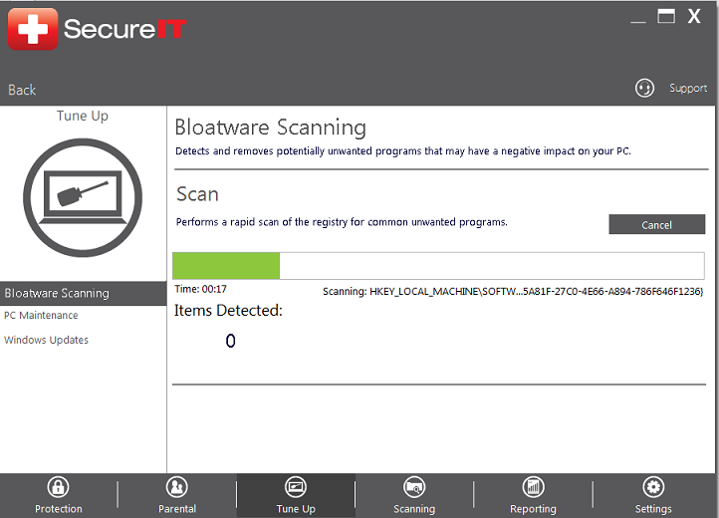Click the green scan progress bar
Screen dimensions: 719x518
coord(438,266)
